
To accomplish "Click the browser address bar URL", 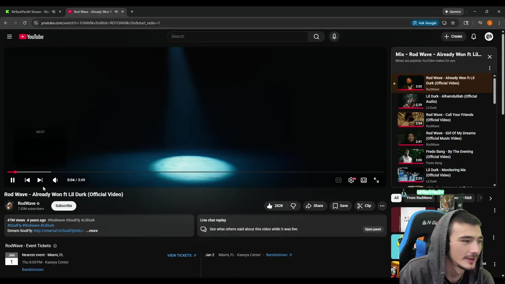I will [100, 23].
